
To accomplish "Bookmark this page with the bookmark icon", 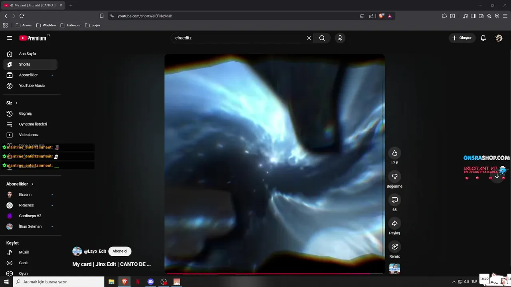I will point(101,16).
